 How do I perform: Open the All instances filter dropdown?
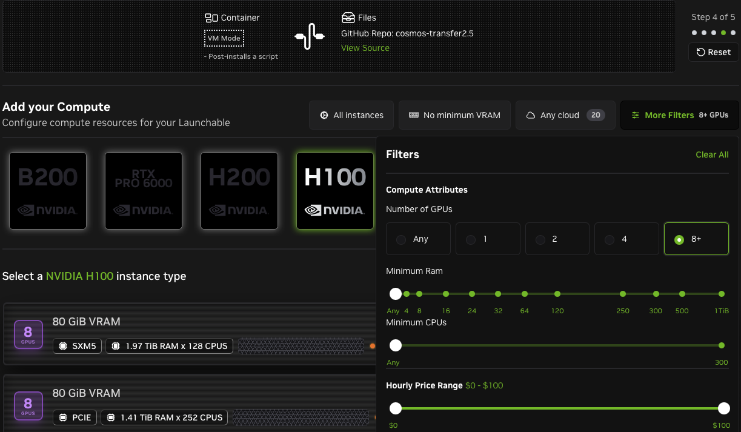351,115
